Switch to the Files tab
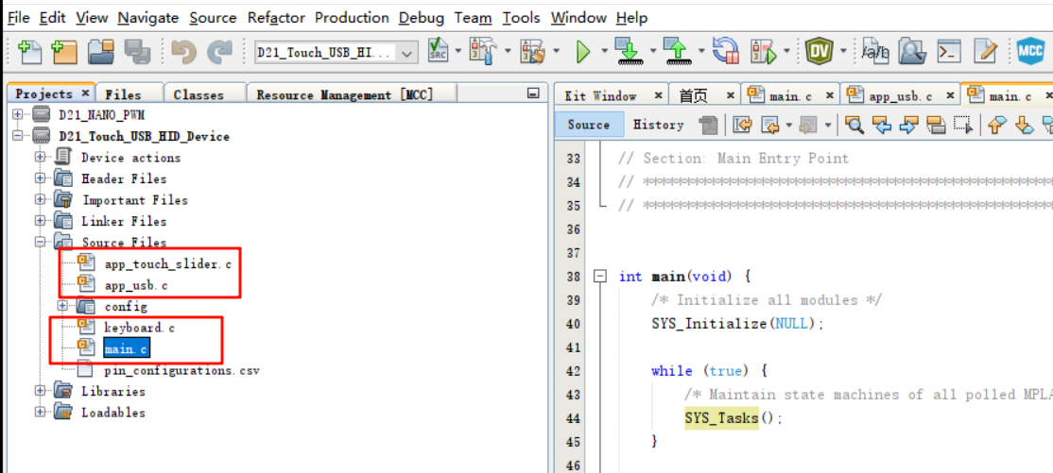Viewport: 1053px width, 473px height. coord(124,94)
